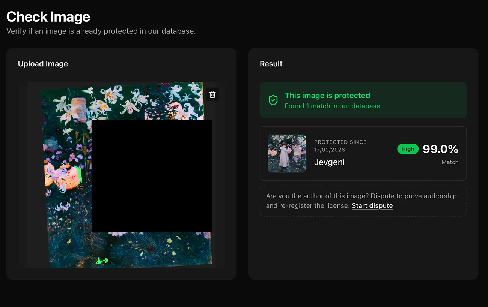Click the 'Verify if an image' subtitle text
Image resolution: width=488 pixels, height=307 pixels.
tap(101, 31)
